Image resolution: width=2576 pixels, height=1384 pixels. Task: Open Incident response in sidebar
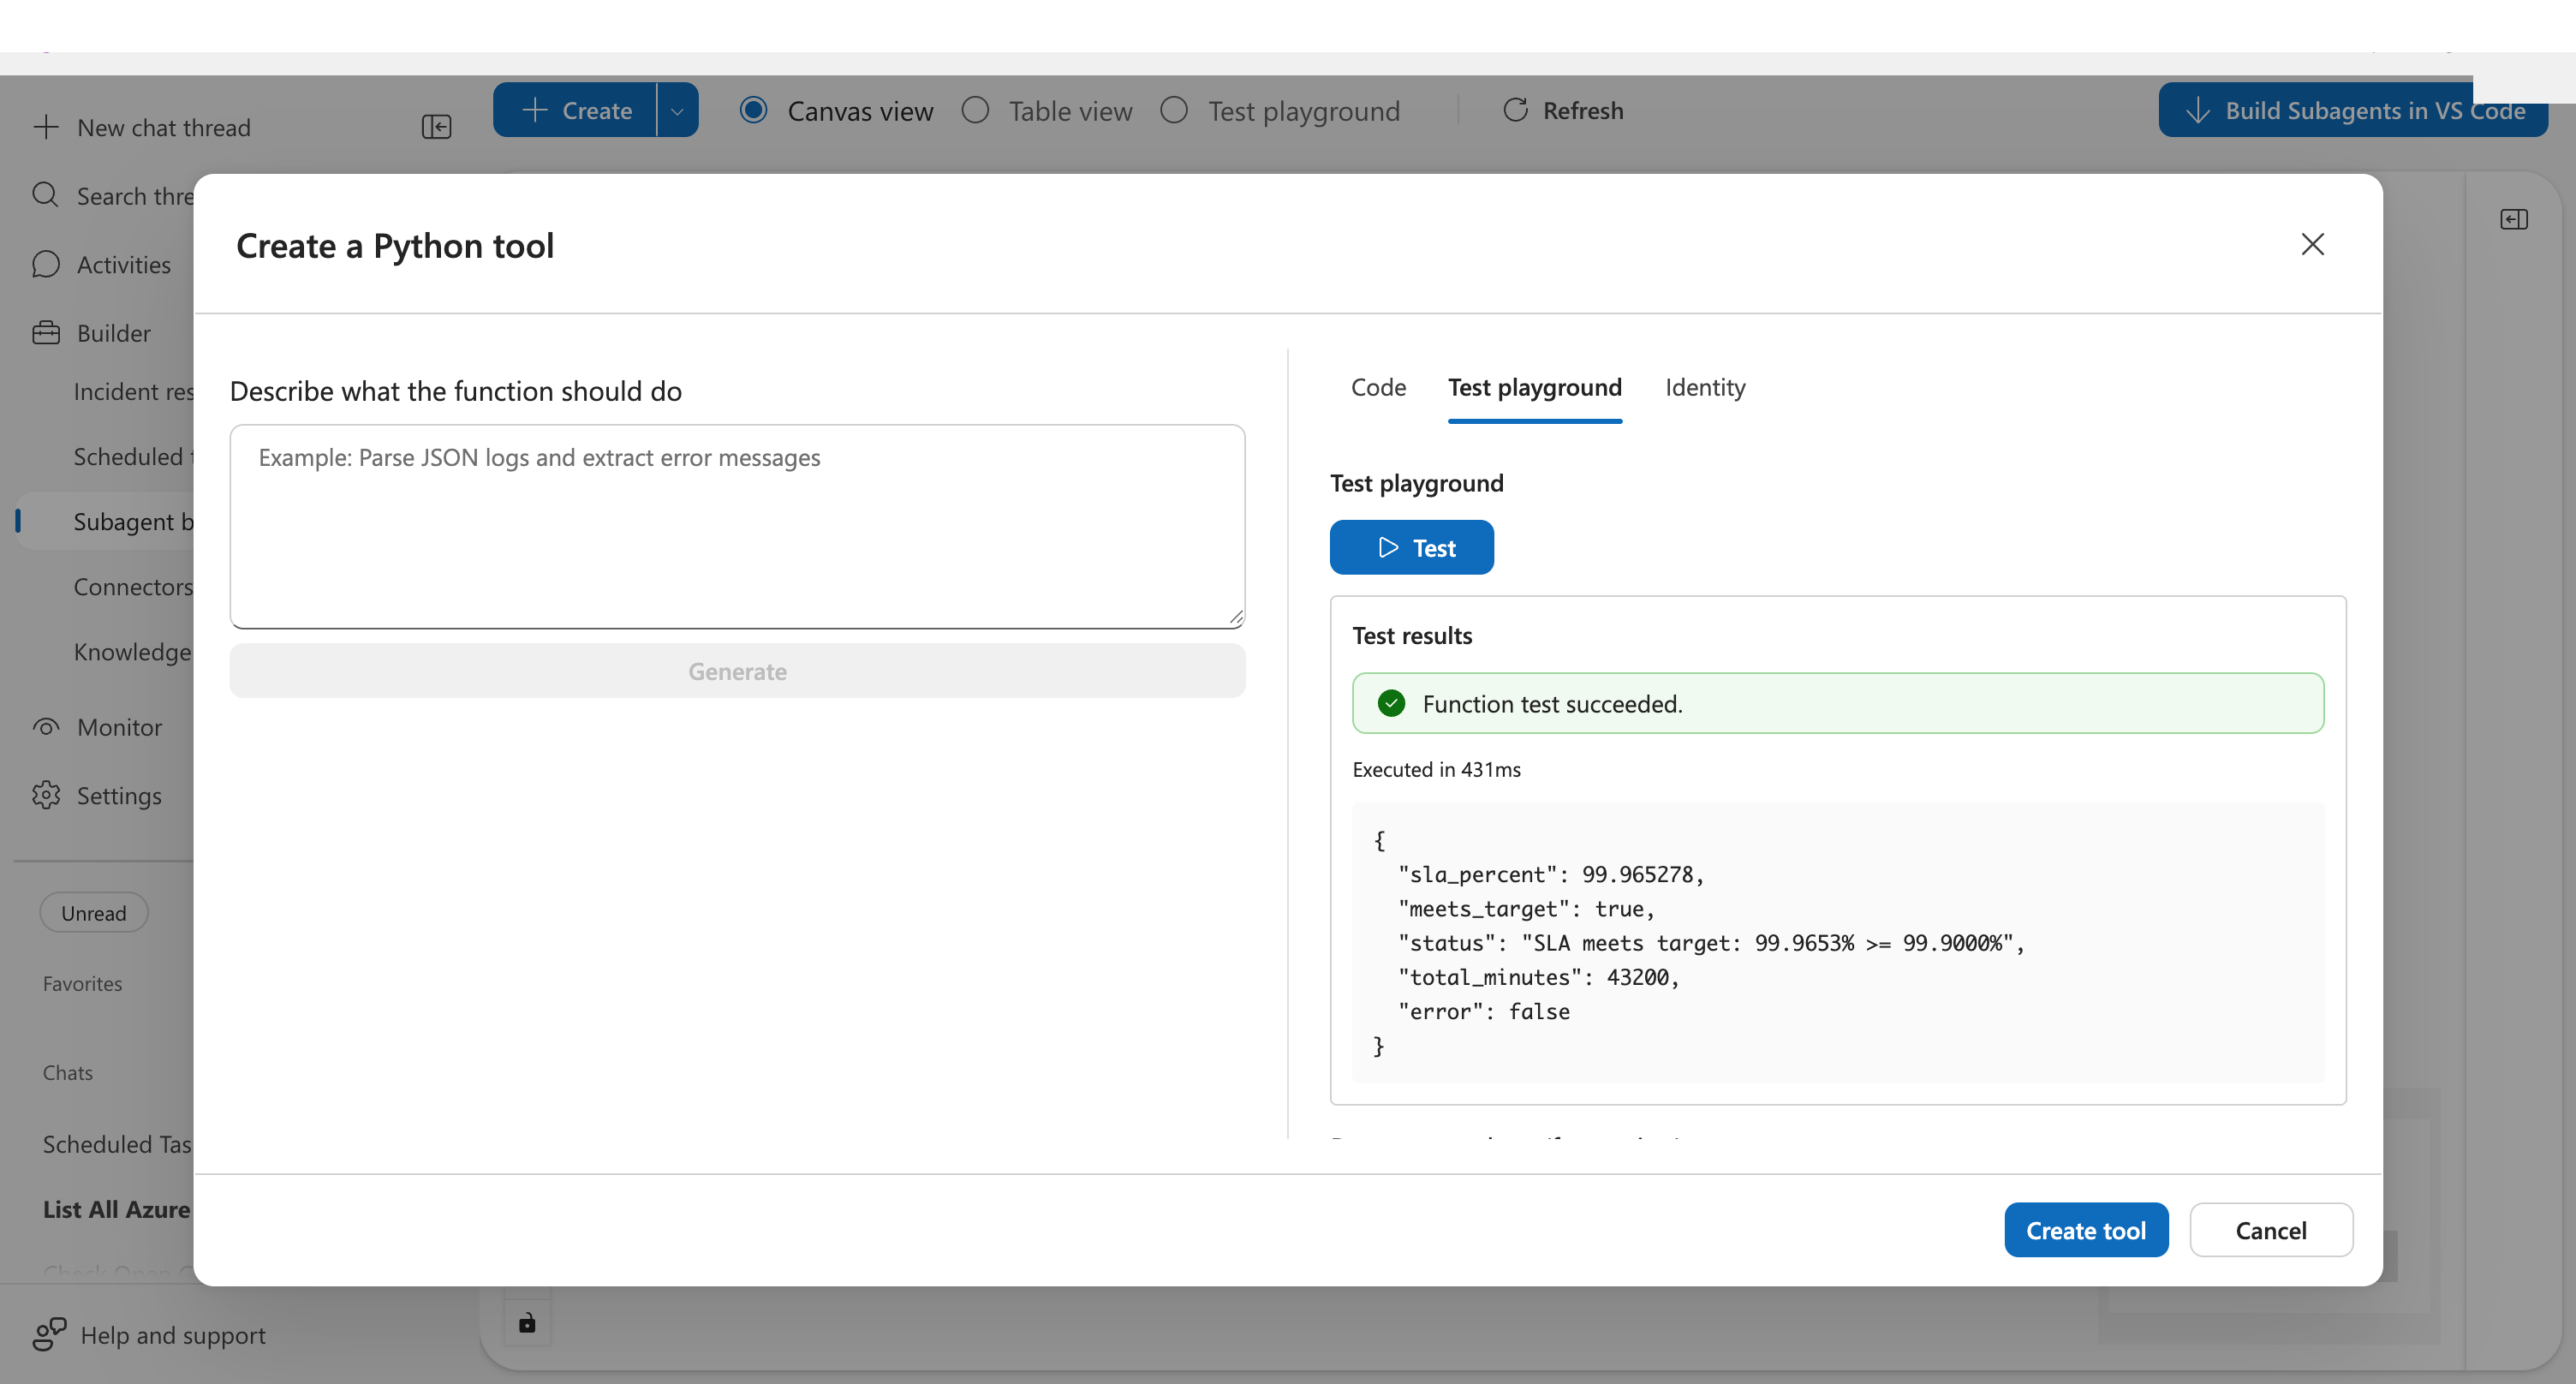[133, 391]
